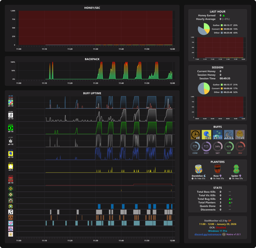The image size is (256, 248).
Task: Click the SAT 34% circular gauge
Action: pyautogui.click(x=218, y=147)
